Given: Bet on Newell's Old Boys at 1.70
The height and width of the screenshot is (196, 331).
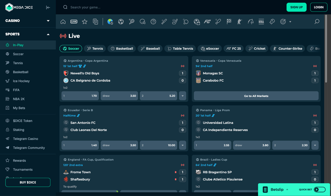Looking at the screenshot, I should (80, 96).
